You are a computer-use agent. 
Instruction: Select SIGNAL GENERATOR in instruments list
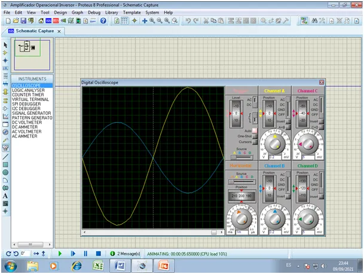(x=31, y=113)
